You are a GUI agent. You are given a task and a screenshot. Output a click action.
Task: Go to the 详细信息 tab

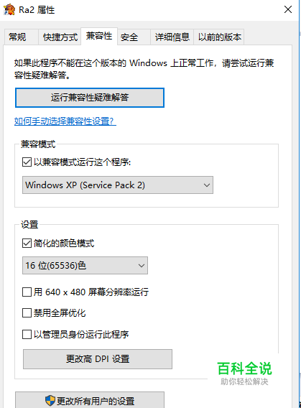pyautogui.click(x=172, y=37)
